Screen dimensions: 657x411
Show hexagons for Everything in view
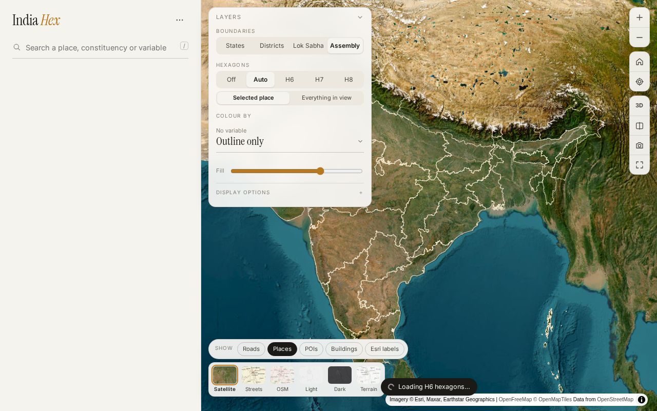(x=326, y=98)
